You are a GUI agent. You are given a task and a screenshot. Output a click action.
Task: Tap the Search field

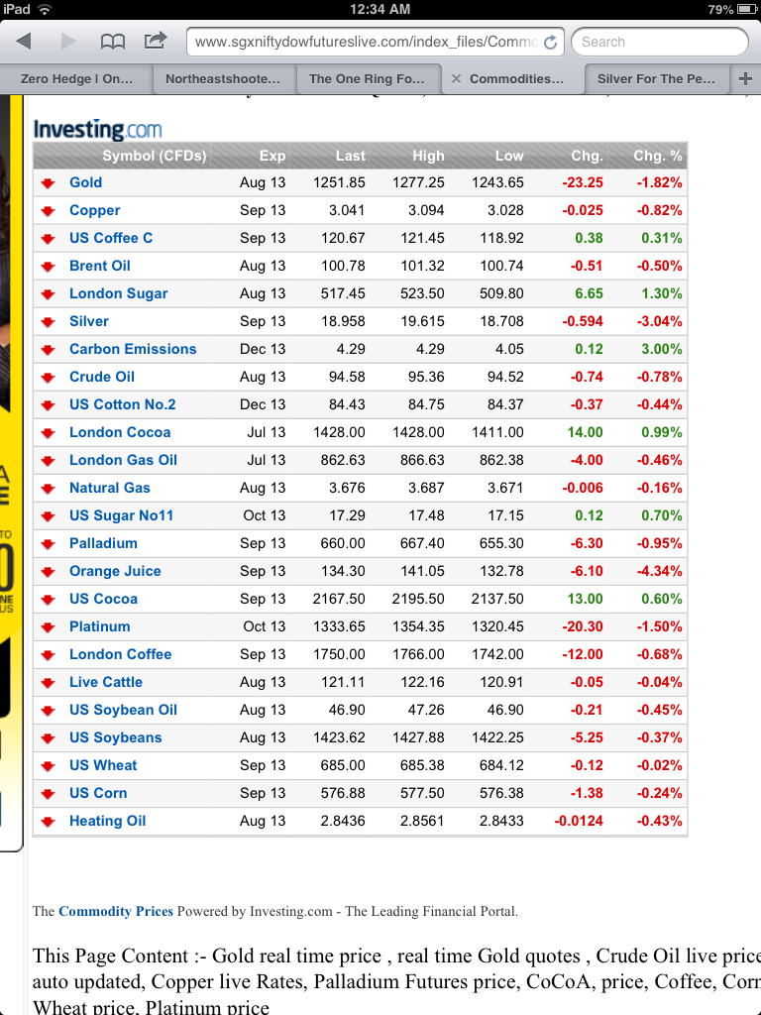(660, 42)
